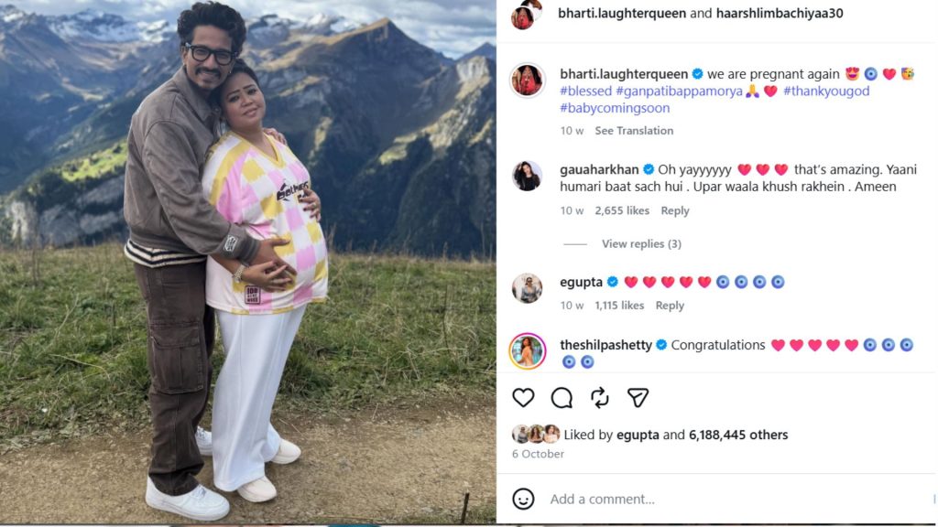Viewport: 938px width, 527px height.
Task: Visit haarshlimbachiyaa30 profile from header
Action: click(779, 14)
